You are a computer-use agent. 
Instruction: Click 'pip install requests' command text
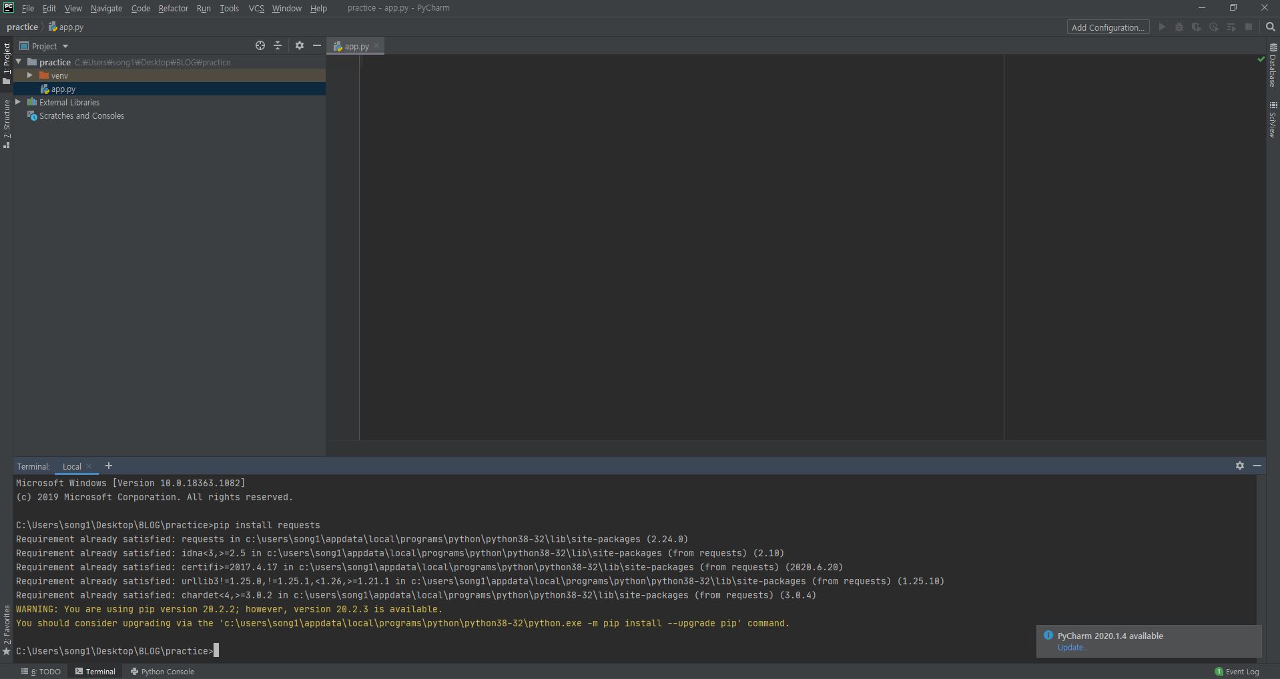click(x=267, y=525)
